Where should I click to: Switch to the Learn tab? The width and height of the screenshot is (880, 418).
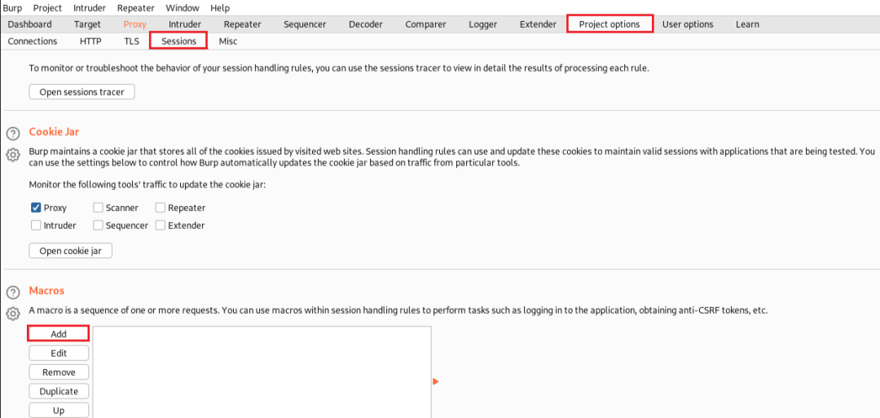pos(747,24)
